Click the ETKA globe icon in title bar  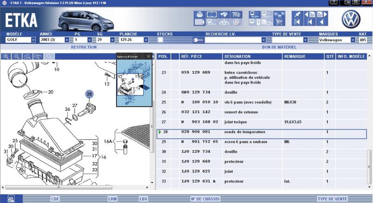(4, 3)
